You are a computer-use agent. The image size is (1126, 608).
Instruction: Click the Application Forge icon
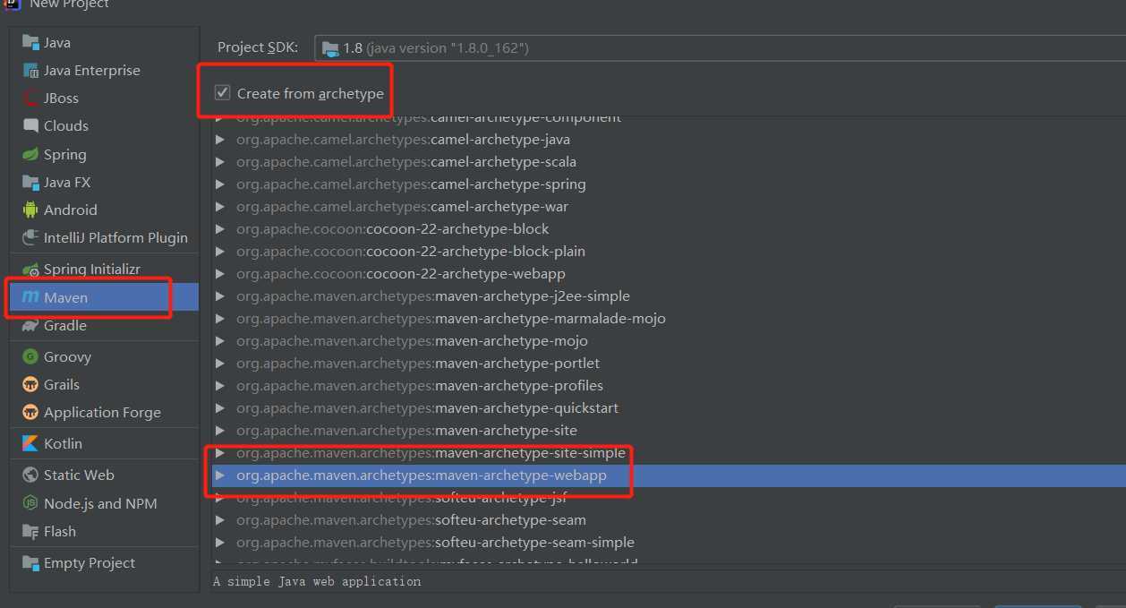[x=30, y=412]
